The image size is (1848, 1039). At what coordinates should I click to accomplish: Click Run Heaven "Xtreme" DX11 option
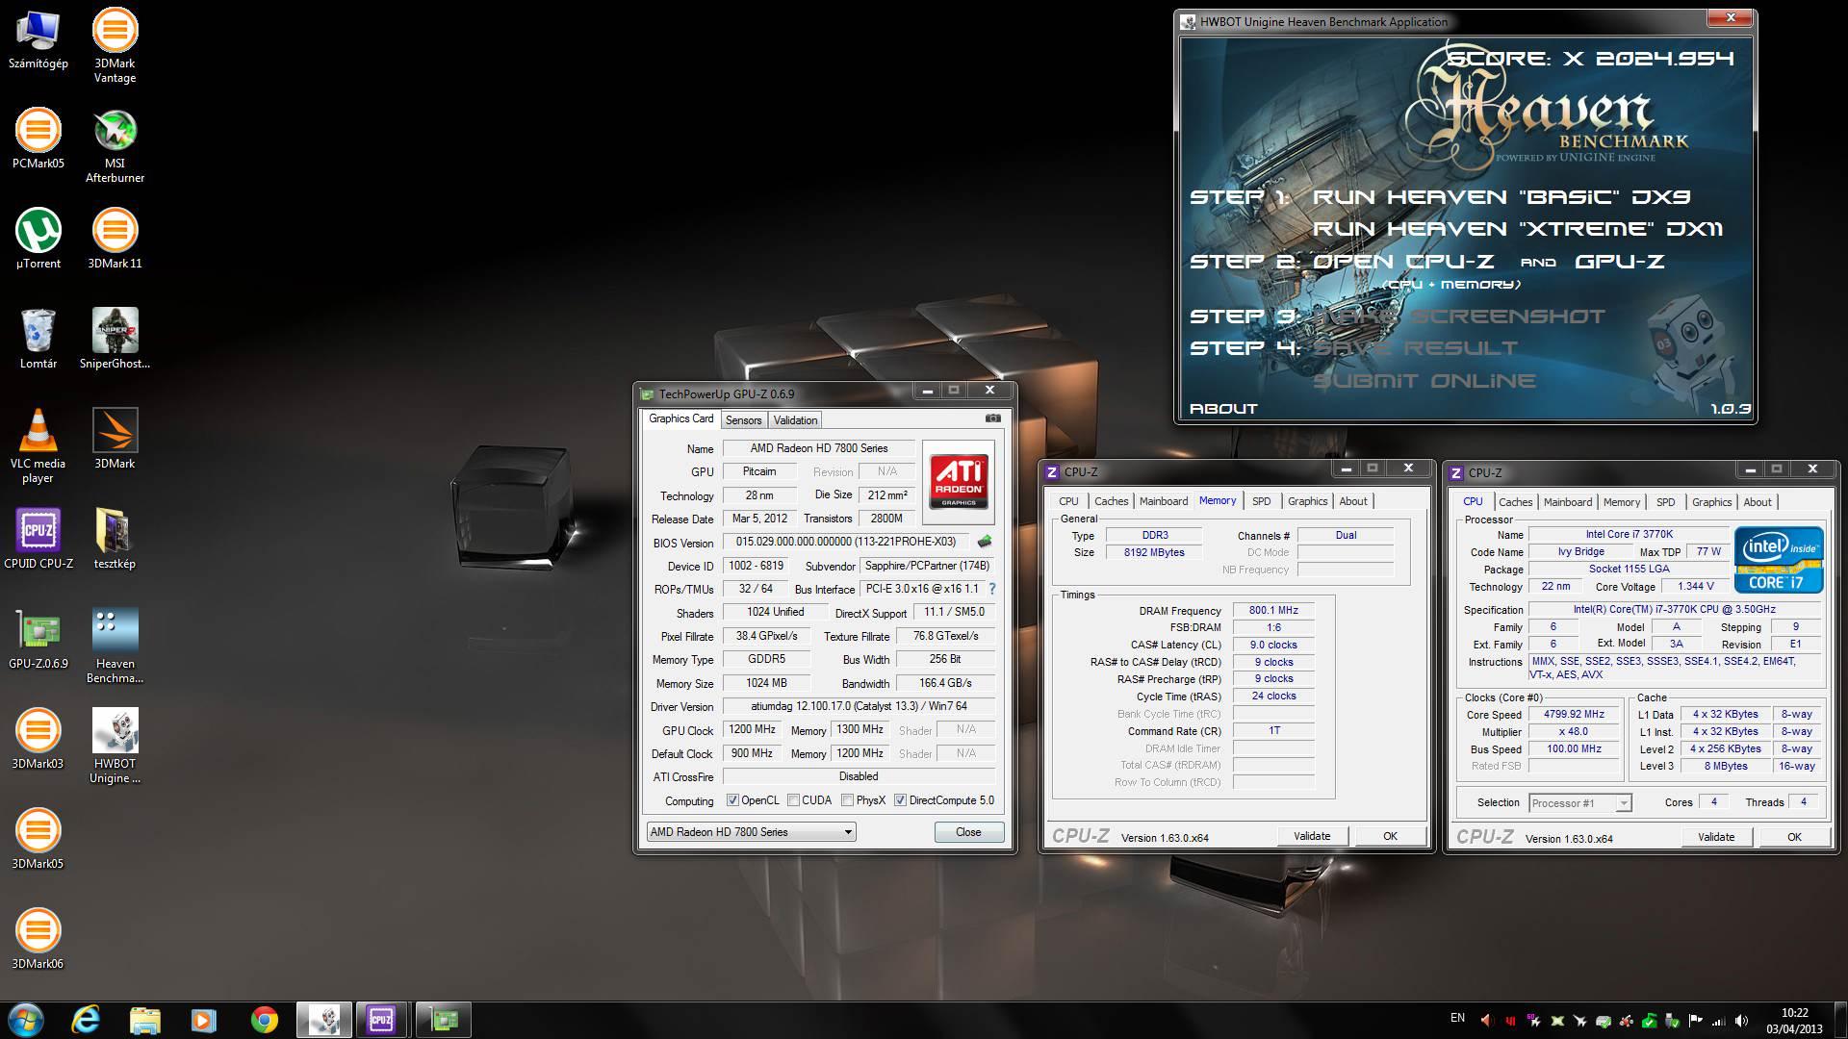pos(1518,229)
